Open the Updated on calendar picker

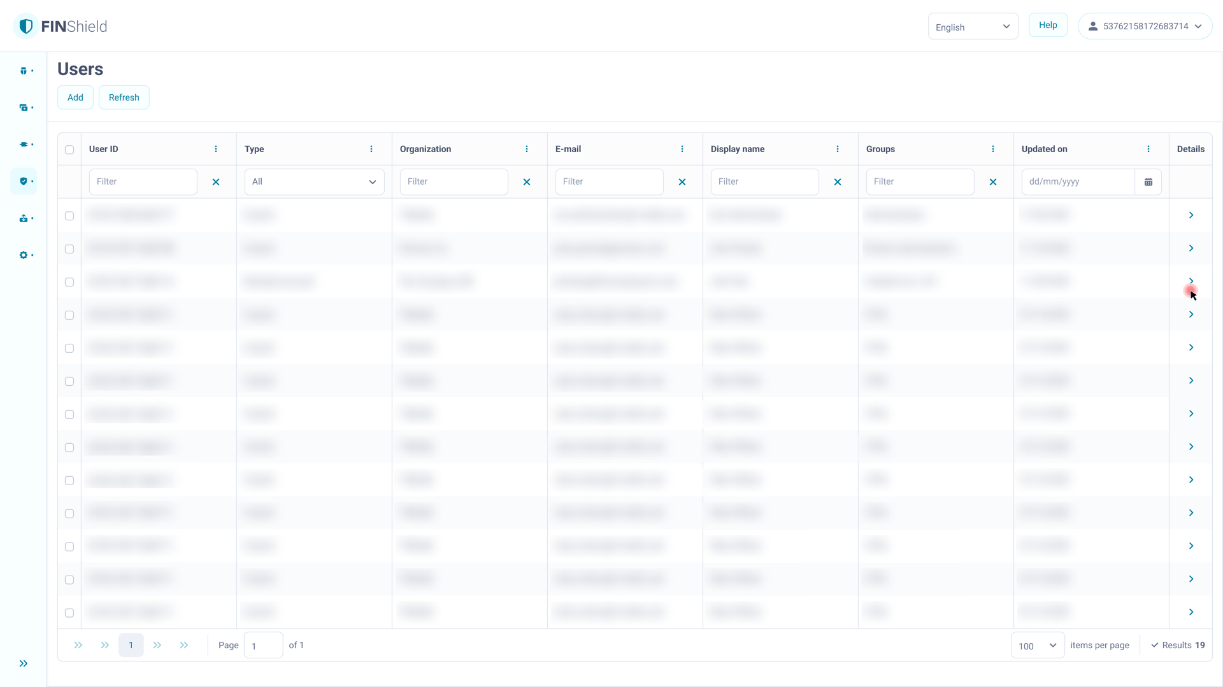(x=1148, y=182)
